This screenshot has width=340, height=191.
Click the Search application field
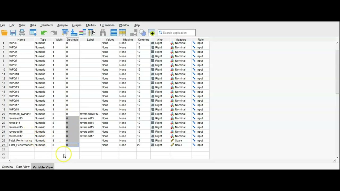point(177,33)
